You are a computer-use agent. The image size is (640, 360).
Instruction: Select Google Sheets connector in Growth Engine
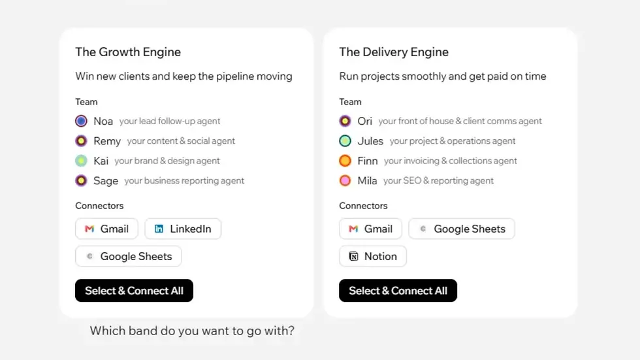[128, 256]
